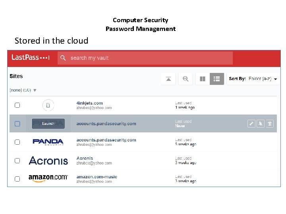
Task: Switch to list view layout
Action: (x=217, y=79)
